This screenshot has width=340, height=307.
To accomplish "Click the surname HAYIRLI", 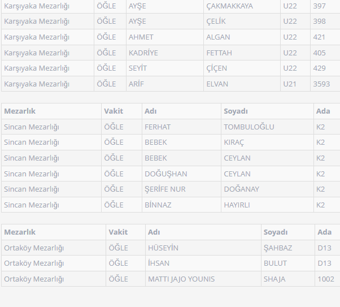I will pyautogui.click(x=237, y=205).
